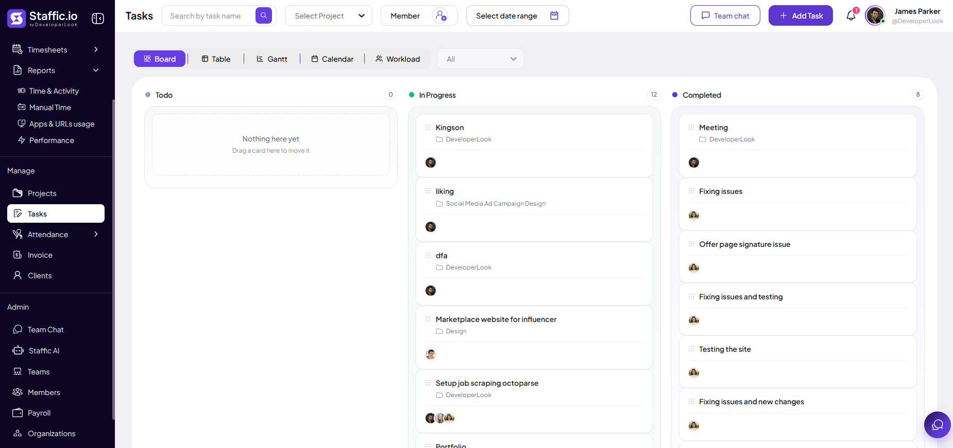Click the sidebar vertical scrollbar
953x448 pixels.
point(113,260)
